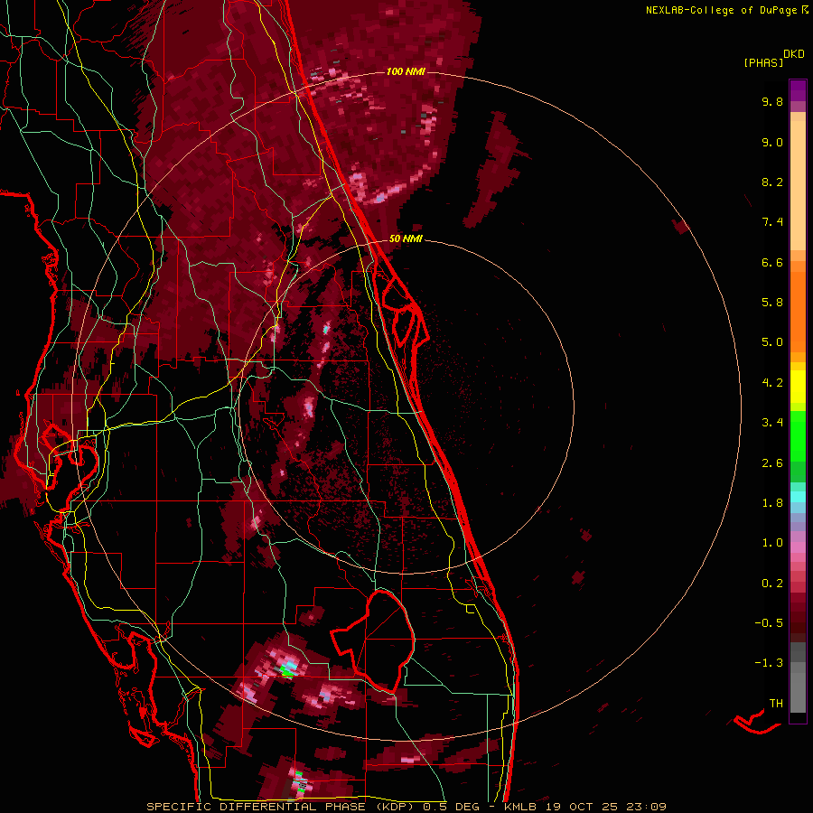Click the Specific Differential Phase (KDP) caption

[281, 807]
